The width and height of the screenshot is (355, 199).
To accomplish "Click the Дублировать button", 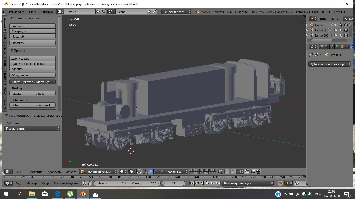I will click(x=32, y=59).
